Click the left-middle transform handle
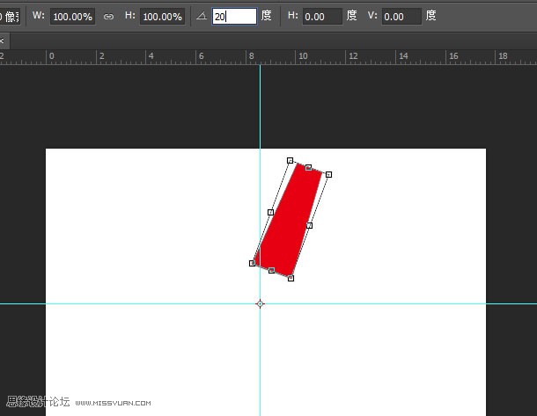The width and height of the screenshot is (537, 416). [270, 212]
